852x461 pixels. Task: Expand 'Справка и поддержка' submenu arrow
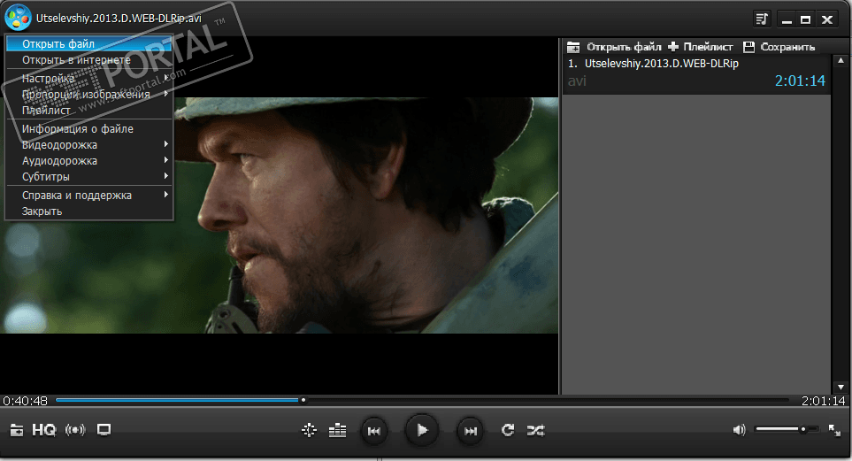coord(165,194)
